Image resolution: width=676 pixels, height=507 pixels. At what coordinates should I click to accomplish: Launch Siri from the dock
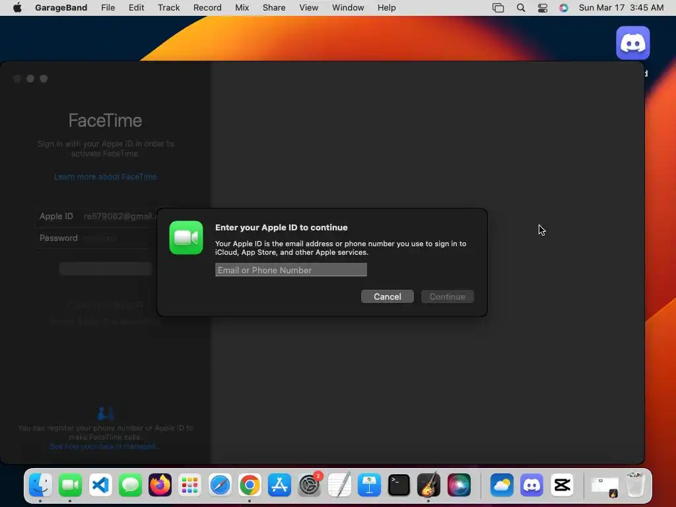459,485
